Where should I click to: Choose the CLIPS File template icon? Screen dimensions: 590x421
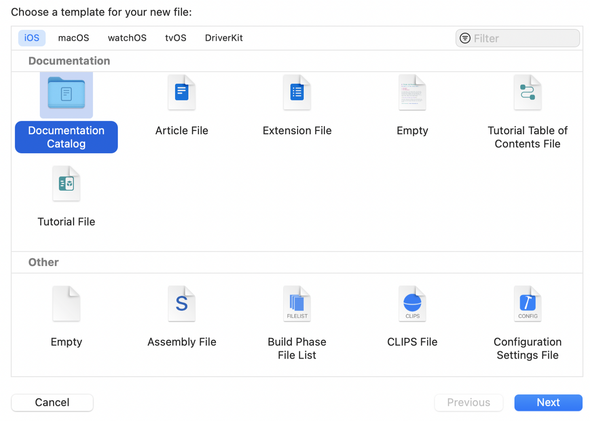coord(412,304)
